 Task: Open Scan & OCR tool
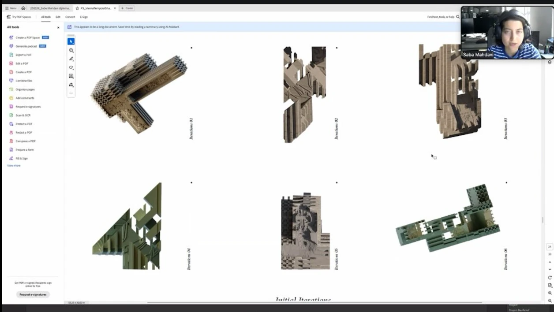(x=20, y=115)
